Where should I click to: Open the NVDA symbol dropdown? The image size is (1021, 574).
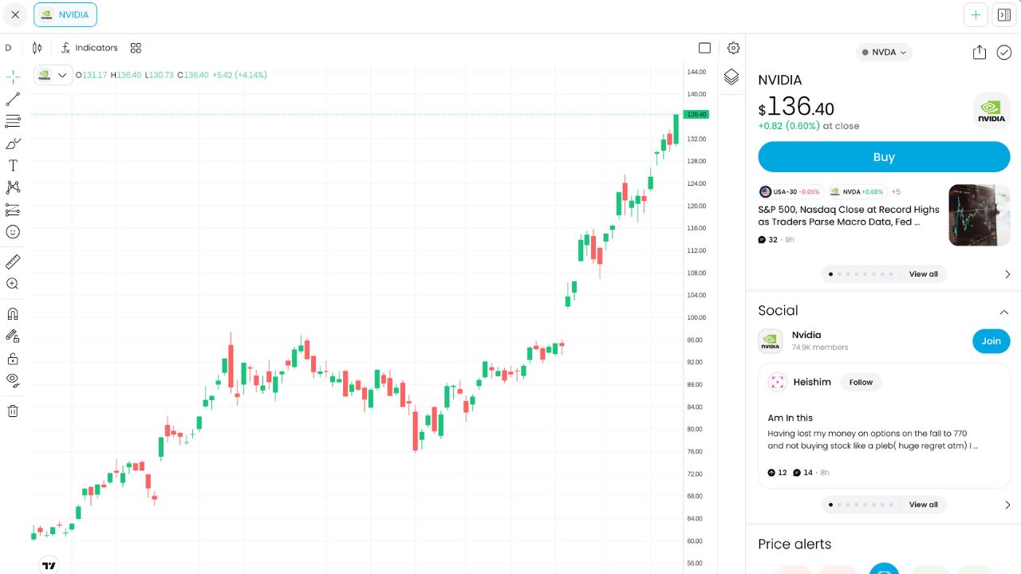pyautogui.click(x=884, y=53)
